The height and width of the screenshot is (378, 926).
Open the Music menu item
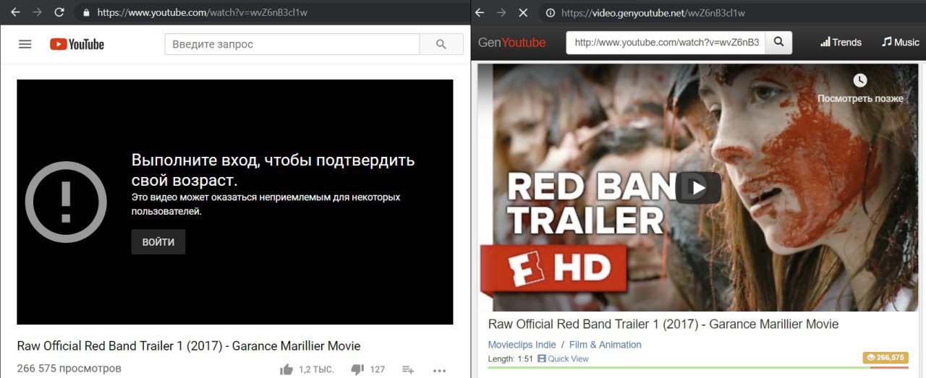(x=901, y=43)
